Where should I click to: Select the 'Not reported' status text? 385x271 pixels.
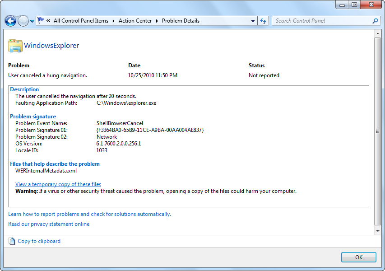pyautogui.click(x=264, y=75)
